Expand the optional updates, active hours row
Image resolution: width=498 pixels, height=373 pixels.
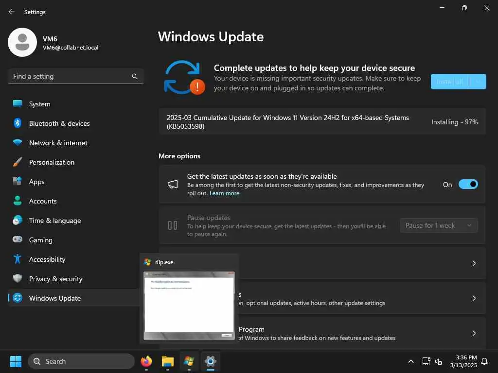[x=474, y=298]
